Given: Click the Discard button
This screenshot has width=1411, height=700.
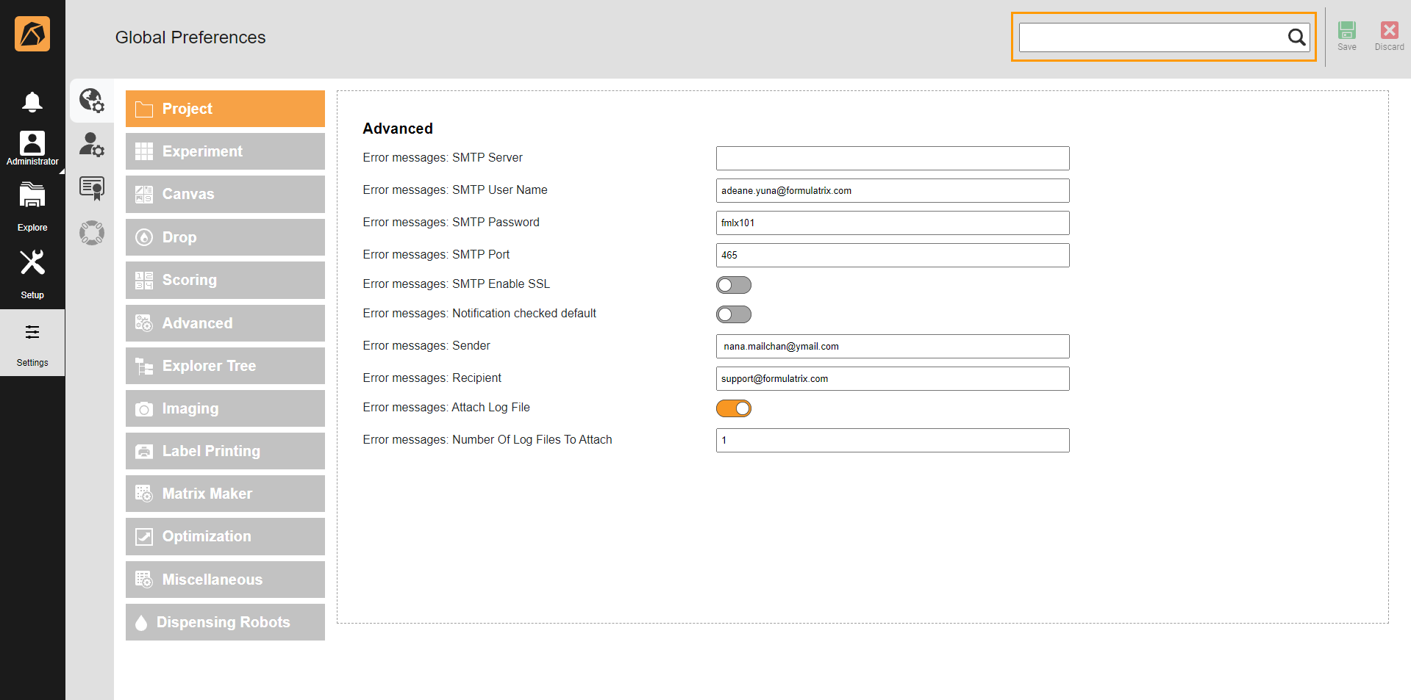Looking at the screenshot, I should point(1389,35).
